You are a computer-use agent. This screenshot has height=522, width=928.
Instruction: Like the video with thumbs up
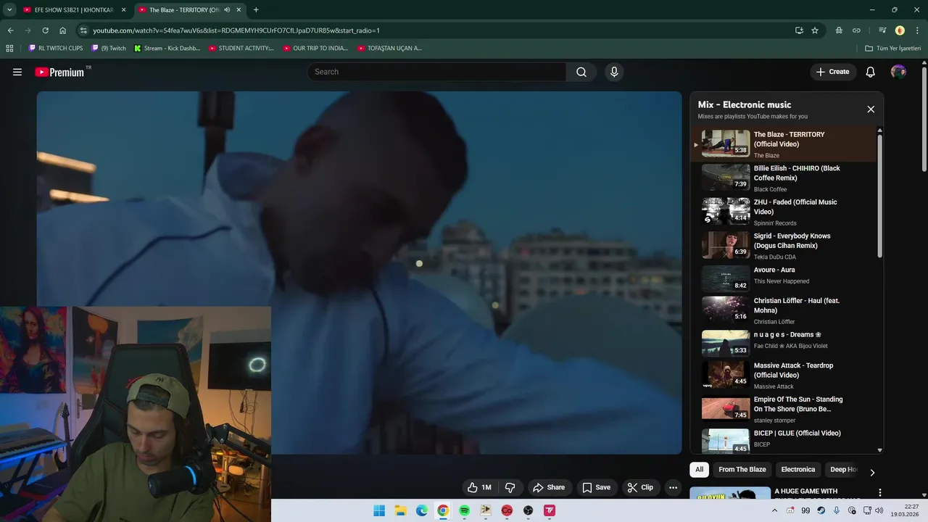[x=479, y=487]
